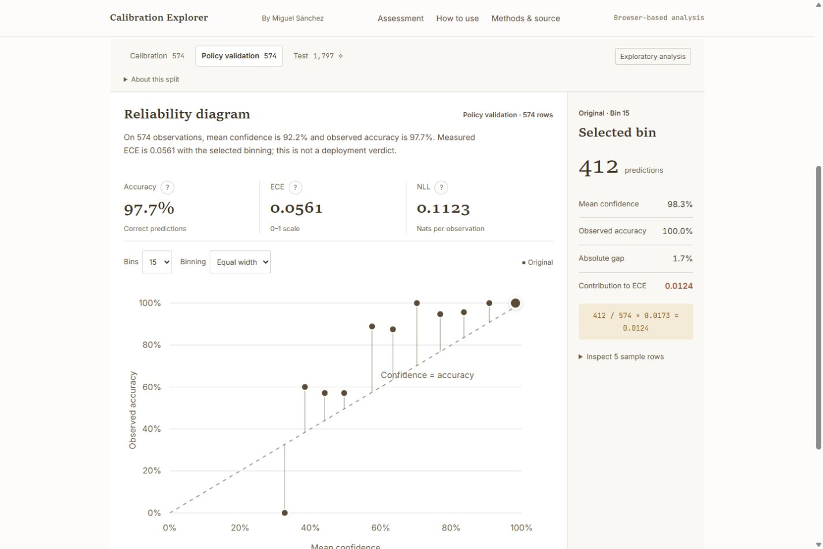Click the By Miguel Sánchez byline
823x549 pixels.
pos(293,18)
